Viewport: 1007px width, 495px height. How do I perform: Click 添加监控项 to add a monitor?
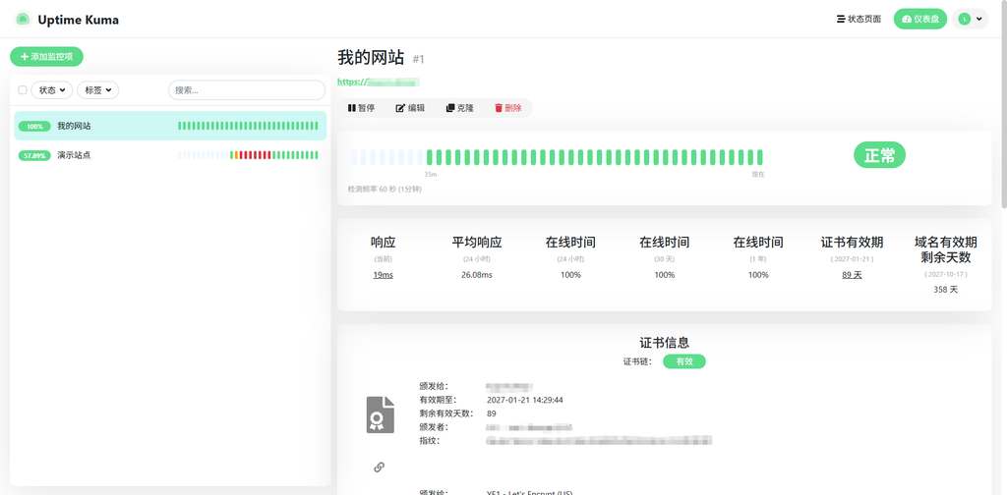[47, 56]
